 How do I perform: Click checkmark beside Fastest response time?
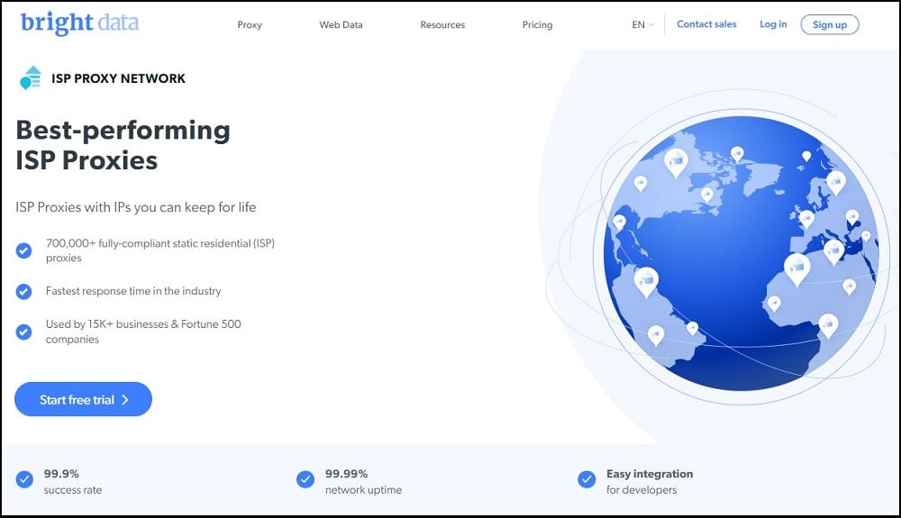pyautogui.click(x=23, y=292)
